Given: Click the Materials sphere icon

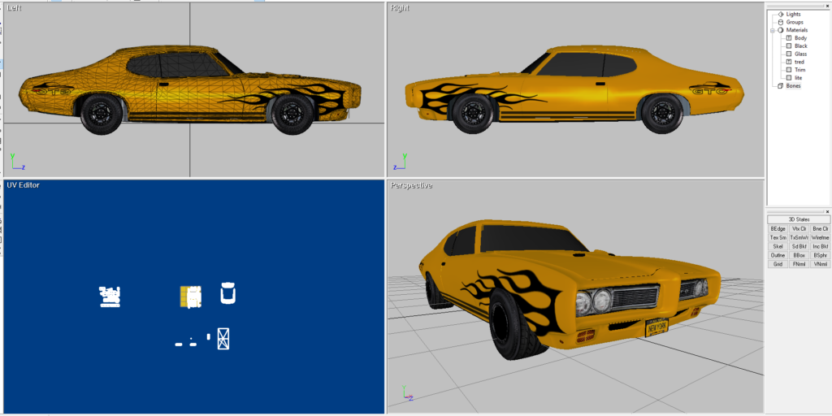Looking at the screenshot, I should tap(781, 30).
